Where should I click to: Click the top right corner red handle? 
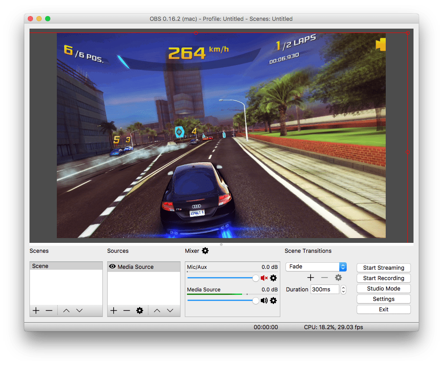point(407,33)
